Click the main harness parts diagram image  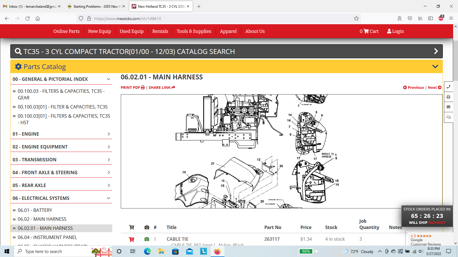pyautogui.click(x=281, y=151)
